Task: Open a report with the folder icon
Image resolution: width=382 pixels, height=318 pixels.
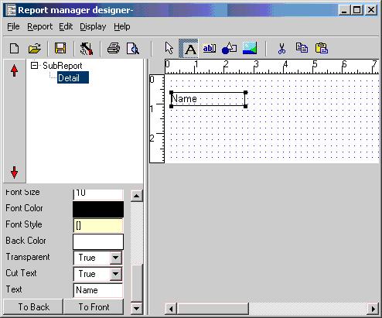Action: point(35,48)
